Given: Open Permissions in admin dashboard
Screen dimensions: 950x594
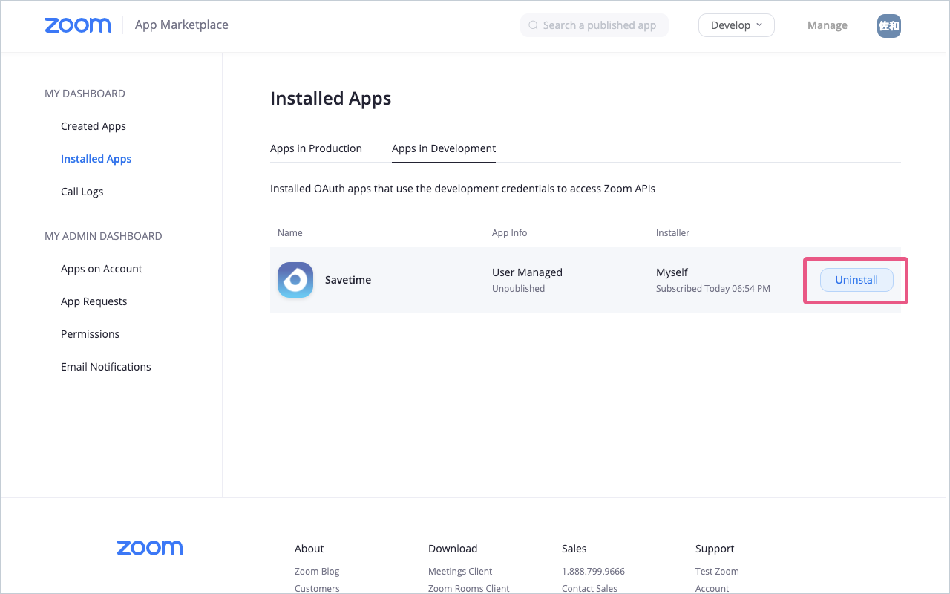Looking at the screenshot, I should pos(90,334).
